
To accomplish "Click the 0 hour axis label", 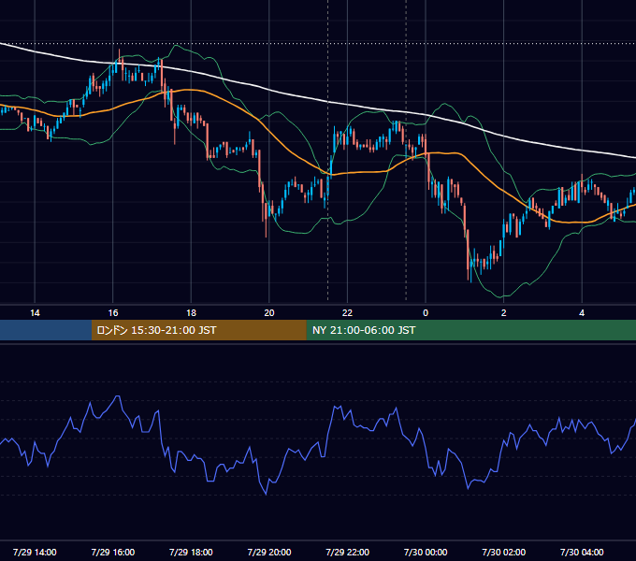I will pyautogui.click(x=426, y=313).
